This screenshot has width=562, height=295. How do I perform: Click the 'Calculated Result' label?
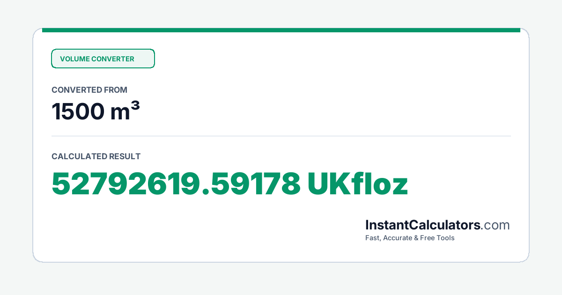pyautogui.click(x=96, y=156)
